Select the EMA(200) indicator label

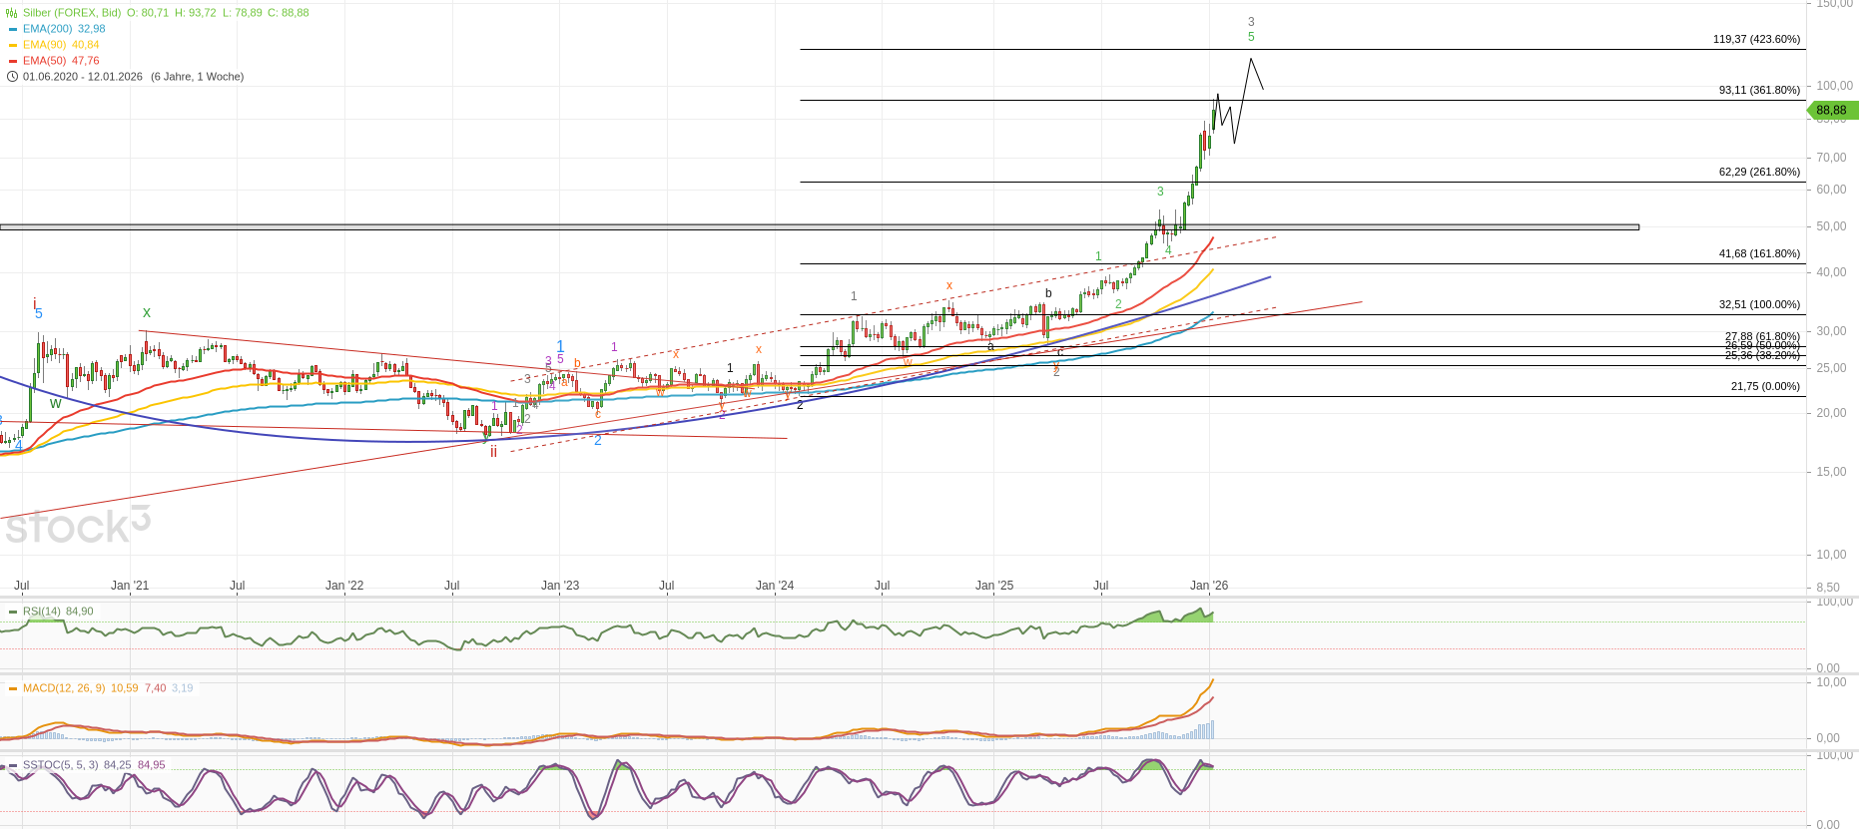click(47, 29)
